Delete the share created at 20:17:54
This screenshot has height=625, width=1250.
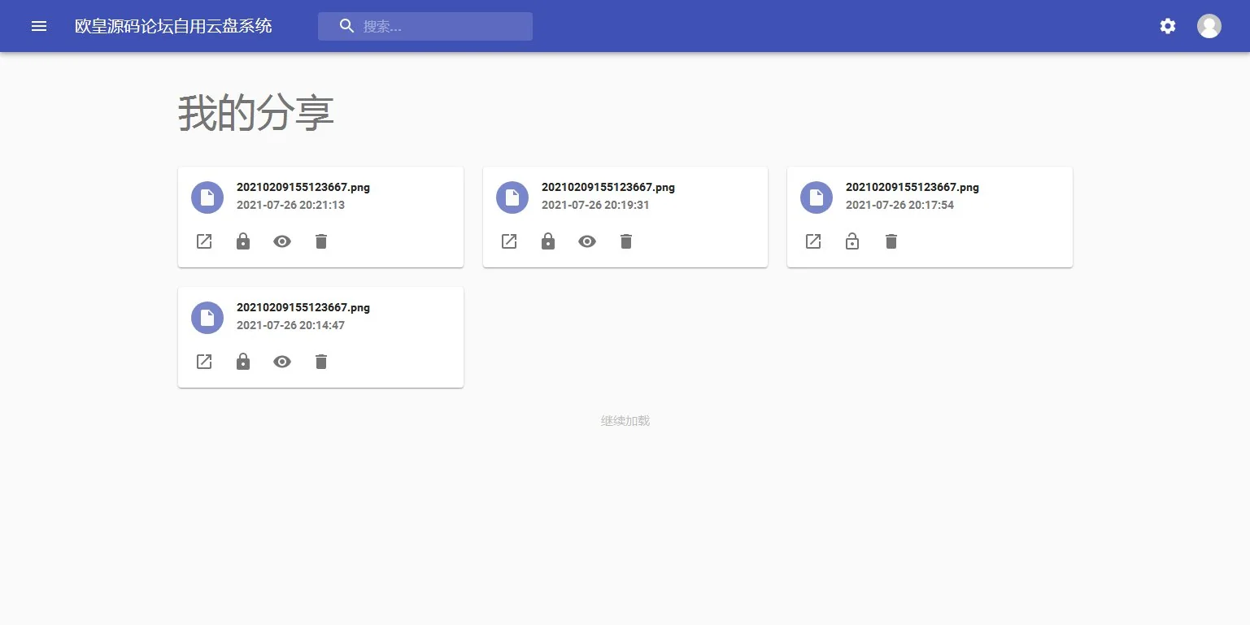pyautogui.click(x=891, y=241)
